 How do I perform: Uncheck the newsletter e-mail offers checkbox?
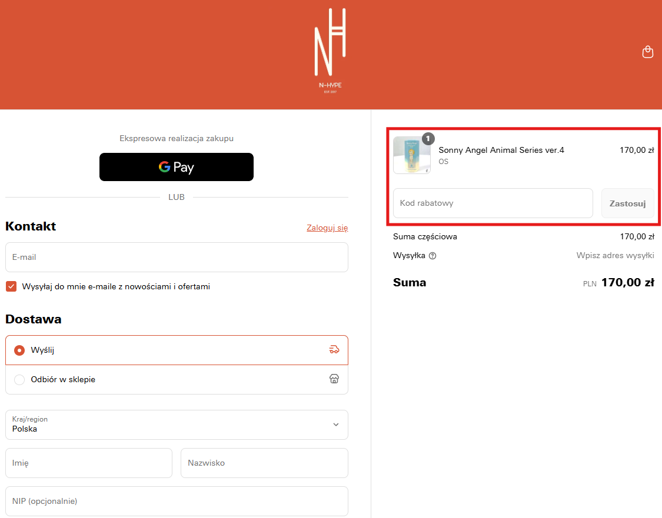coord(11,286)
